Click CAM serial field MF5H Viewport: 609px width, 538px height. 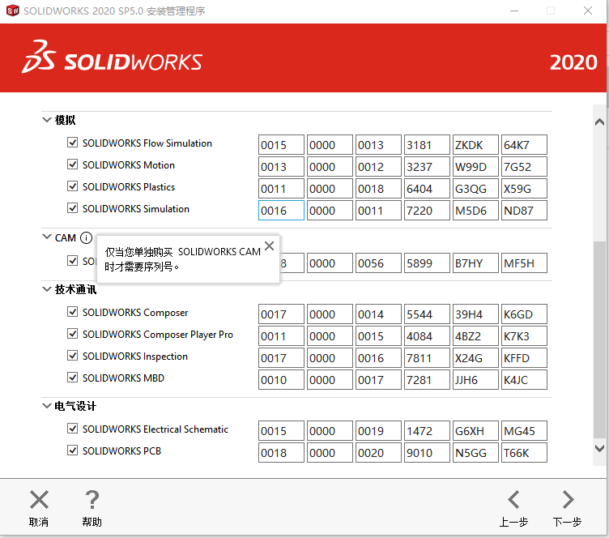[524, 263]
